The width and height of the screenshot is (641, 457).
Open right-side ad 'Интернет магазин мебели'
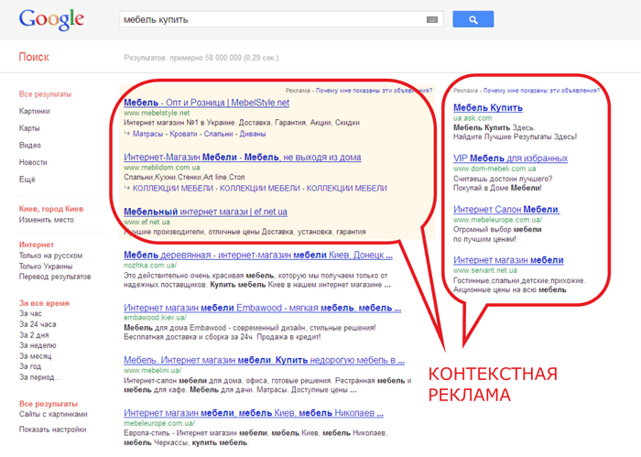click(508, 260)
